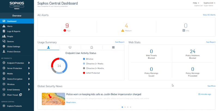Viewport: 218px width, 111px height.
Task: Switch to the server tab in Usage Summary
Action: (x=113, y=47)
